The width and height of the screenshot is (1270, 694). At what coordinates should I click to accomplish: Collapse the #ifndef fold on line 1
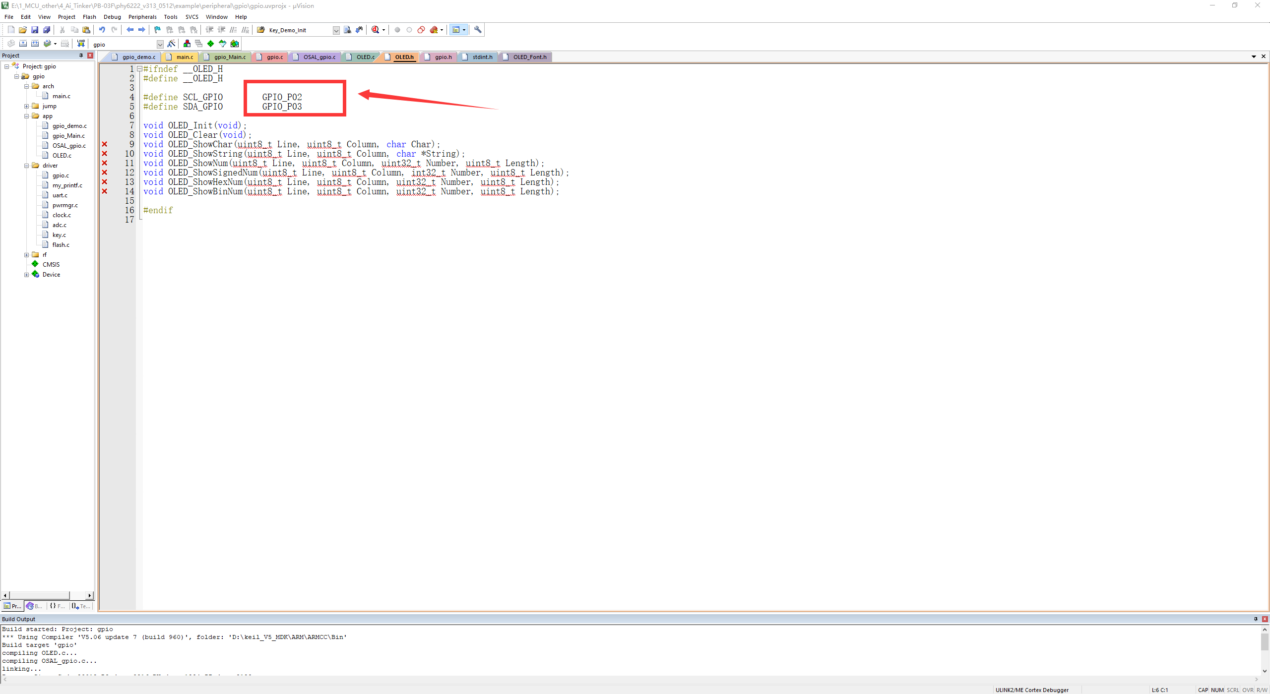[x=140, y=69]
